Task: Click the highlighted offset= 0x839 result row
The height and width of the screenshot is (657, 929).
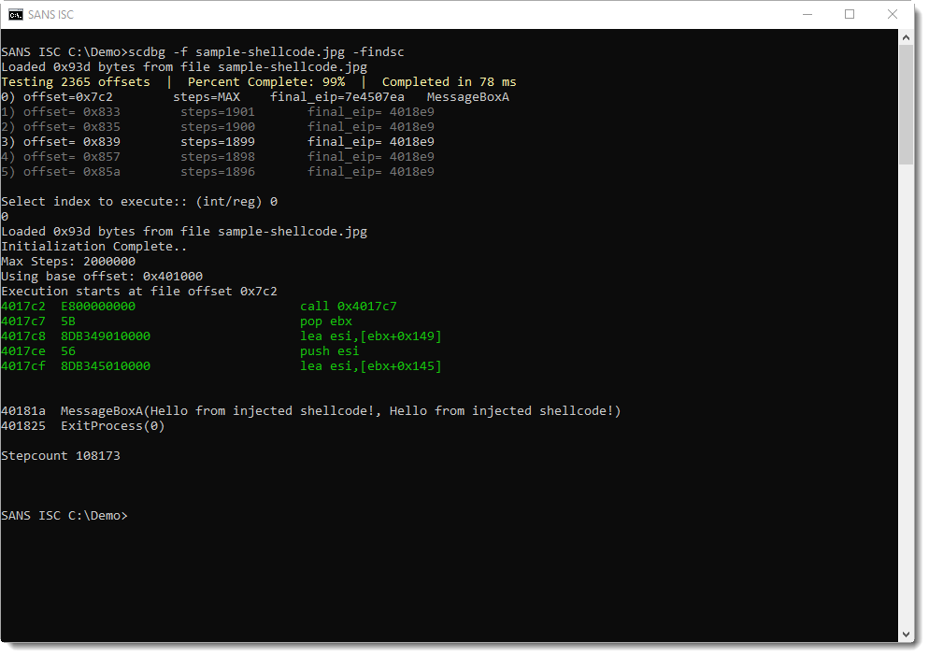Action: 217,142
